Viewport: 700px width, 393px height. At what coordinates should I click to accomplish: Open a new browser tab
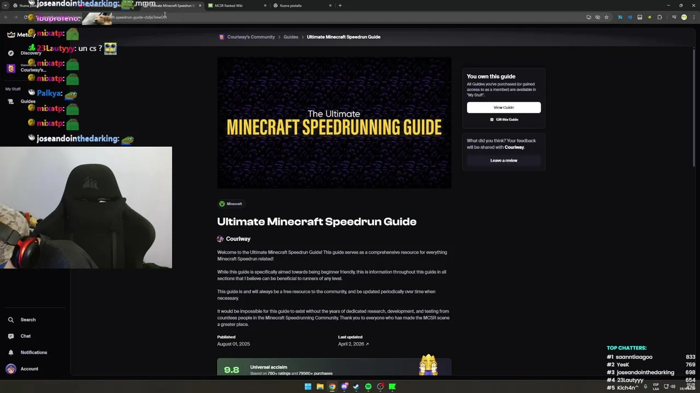[340, 5]
